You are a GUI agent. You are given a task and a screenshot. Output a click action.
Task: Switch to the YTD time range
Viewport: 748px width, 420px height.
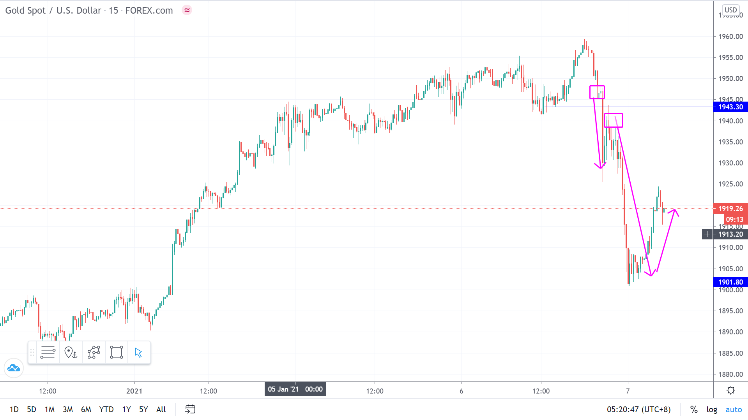point(106,409)
